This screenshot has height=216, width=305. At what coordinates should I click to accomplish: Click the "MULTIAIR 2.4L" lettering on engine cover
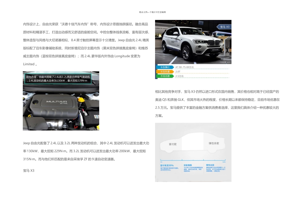(x=57, y=102)
